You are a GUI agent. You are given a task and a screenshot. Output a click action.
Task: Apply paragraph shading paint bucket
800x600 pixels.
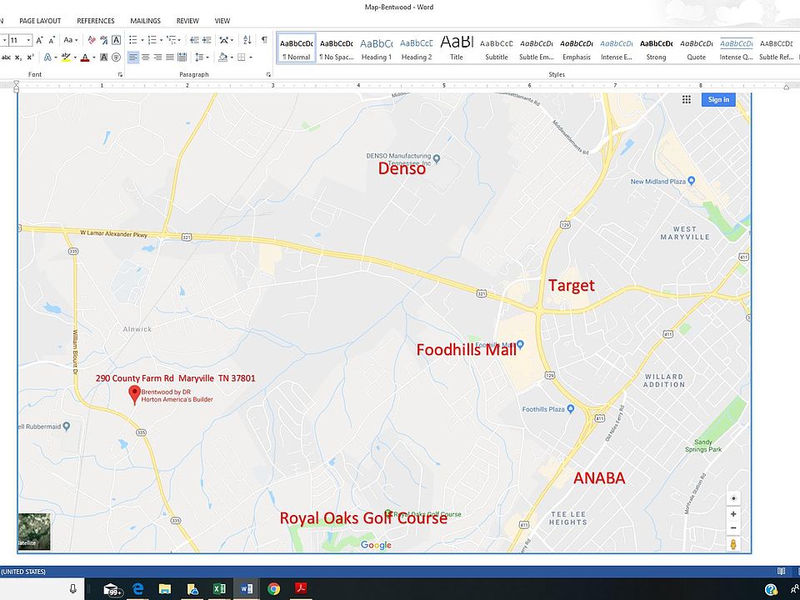point(223,57)
